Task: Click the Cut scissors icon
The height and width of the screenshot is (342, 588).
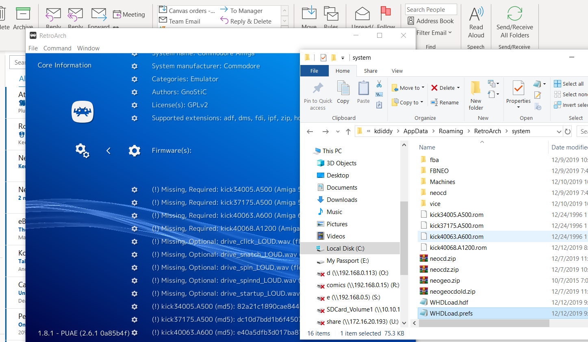Action: pyautogui.click(x=379, y=84)
